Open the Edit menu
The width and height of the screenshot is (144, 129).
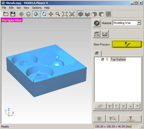pos(11,8)
